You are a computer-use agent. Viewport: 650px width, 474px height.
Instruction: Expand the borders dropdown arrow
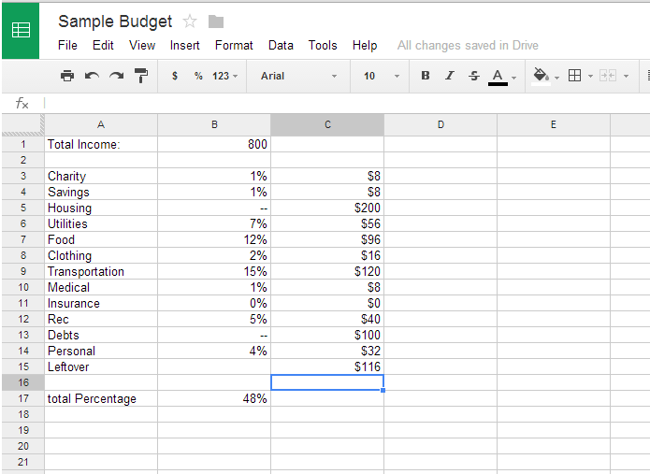[x=591, y=77]
